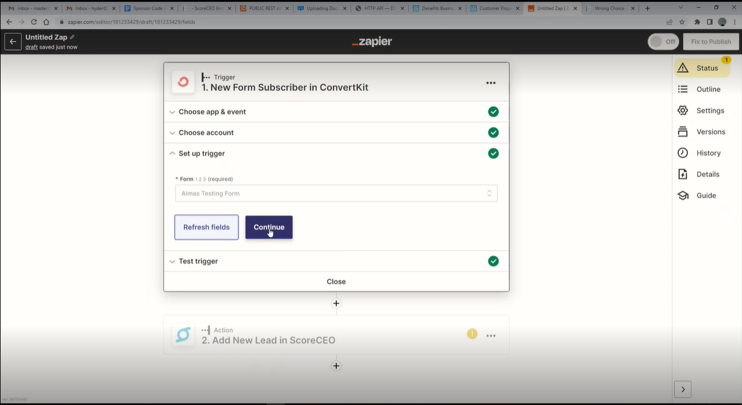Click the Status warning triangle icon
Screen dimensions: 742x405
click(683, 68)
